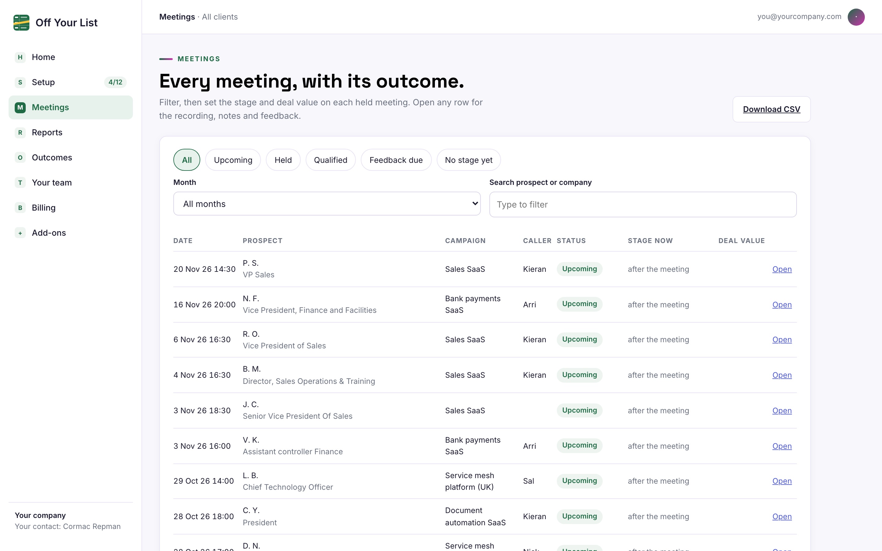
Task: Open the P. S. VP Sales meeting
Action: [782, 269]
